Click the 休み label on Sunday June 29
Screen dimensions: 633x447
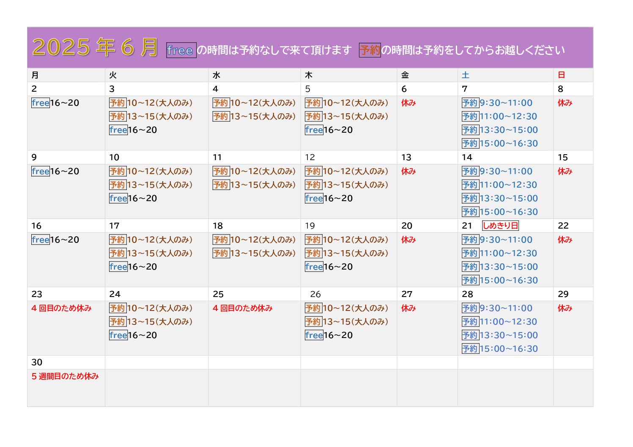click(565, 308)
